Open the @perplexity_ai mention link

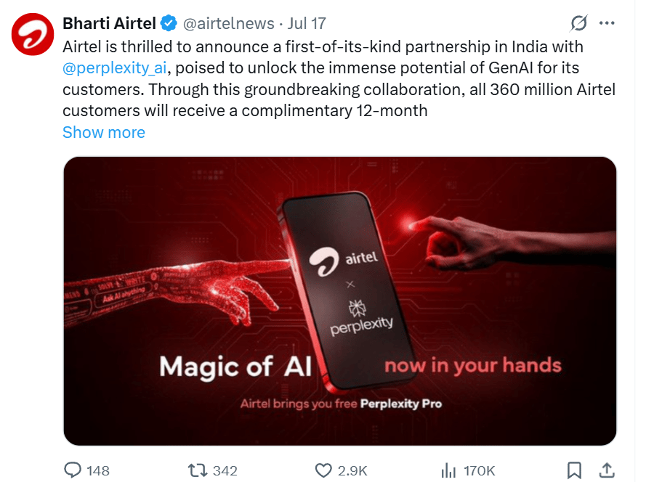(x=115, y=68)
